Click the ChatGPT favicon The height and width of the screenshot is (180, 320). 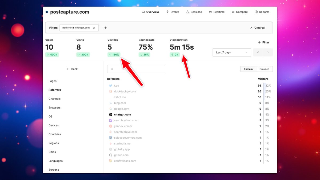(x=111, y=115)
